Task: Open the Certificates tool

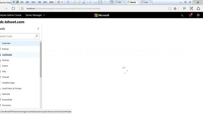Action: pyautogui.click(x=20, y=54)
